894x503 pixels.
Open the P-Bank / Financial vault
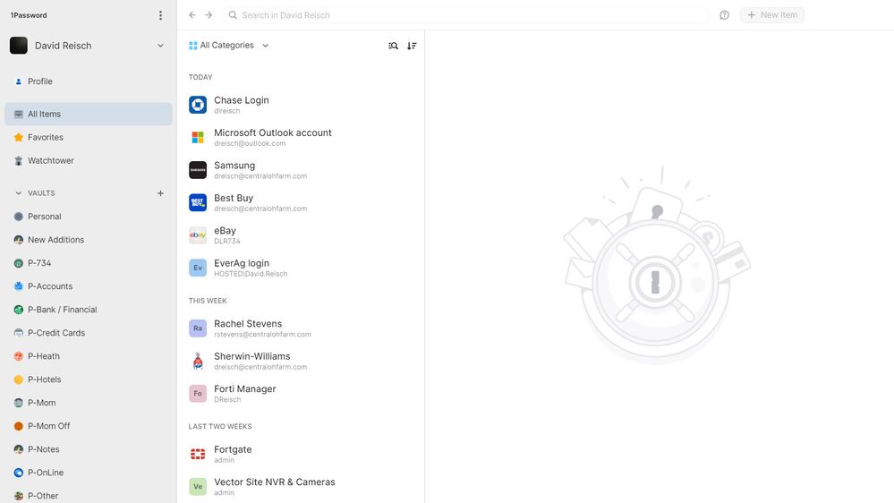(x=89, y=310)
